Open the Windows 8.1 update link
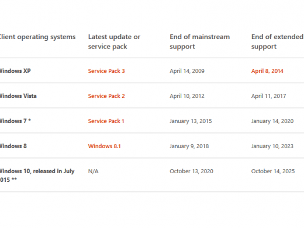304x228 pixels. pyautogui.click(x=104, y=146)
